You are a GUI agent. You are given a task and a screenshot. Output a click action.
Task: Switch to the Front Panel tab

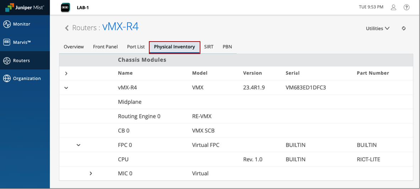point(105,47)
